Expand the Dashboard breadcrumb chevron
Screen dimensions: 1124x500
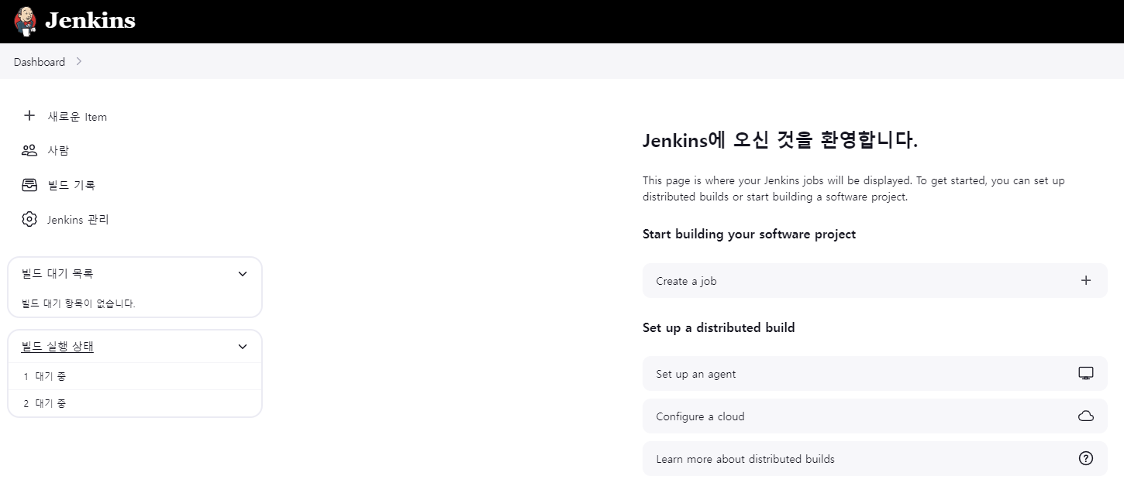coord(79,62)
